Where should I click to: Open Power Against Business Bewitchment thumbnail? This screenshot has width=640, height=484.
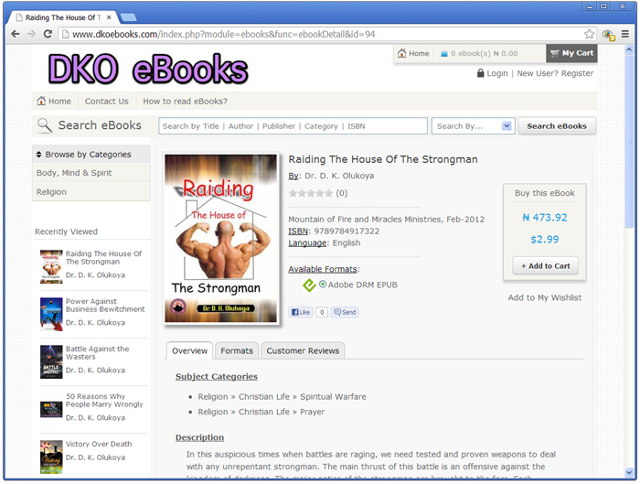(x=51, y=314)
